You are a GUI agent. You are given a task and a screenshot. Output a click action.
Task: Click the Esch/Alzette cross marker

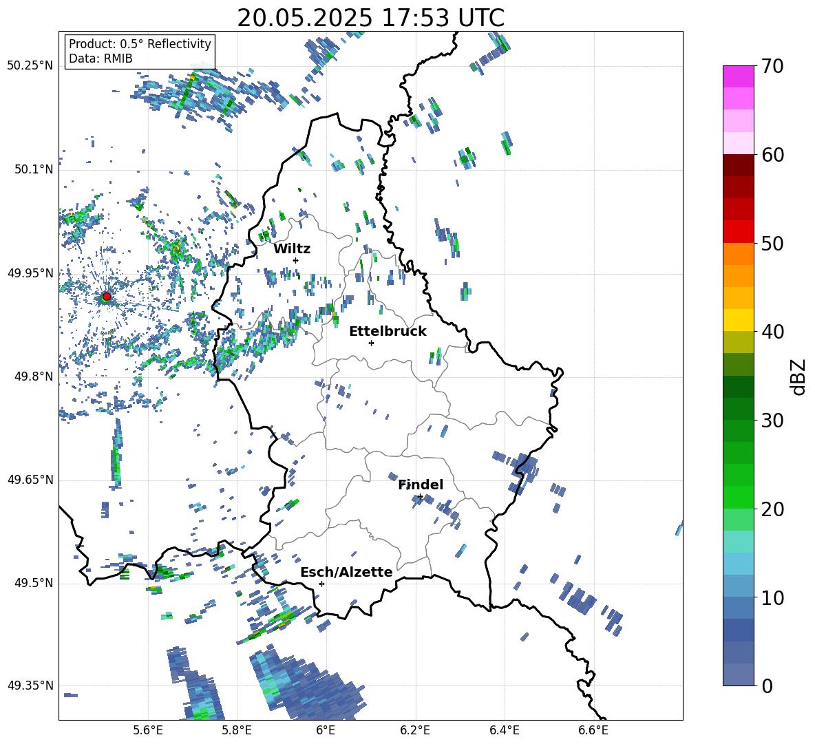click(321, 584)
